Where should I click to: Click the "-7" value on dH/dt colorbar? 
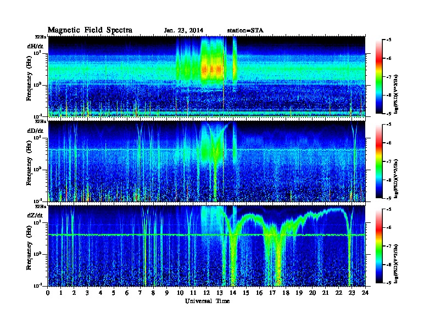389,76
